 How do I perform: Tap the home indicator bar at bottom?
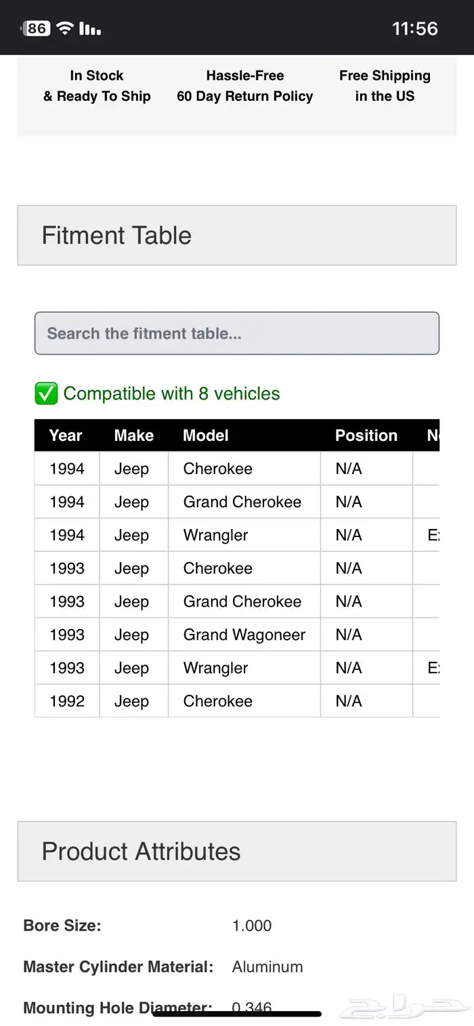pos(237,1014)
